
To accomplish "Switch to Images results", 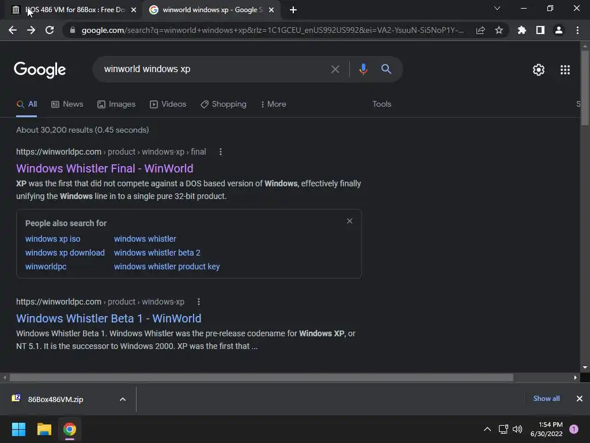I will coord(116,104).
